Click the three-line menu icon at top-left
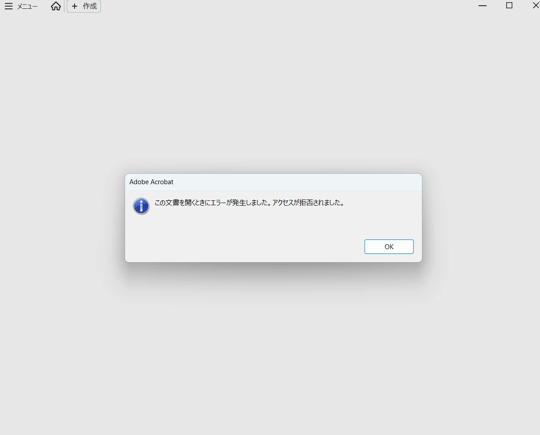 [9, 6]
